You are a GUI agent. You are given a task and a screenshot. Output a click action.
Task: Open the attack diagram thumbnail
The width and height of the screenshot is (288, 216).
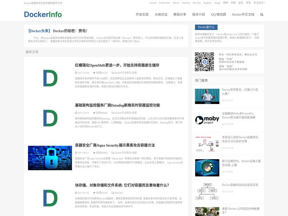click(207, 144)
